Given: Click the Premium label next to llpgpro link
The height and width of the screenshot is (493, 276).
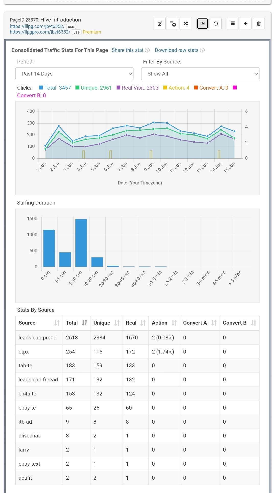Looking at the screenshot, I should (92, 32).
